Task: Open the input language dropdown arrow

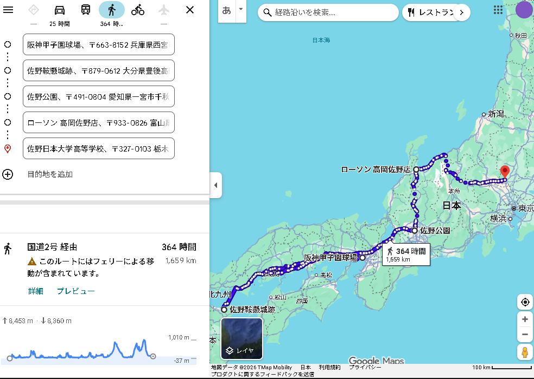Action: tap(240, 10)
